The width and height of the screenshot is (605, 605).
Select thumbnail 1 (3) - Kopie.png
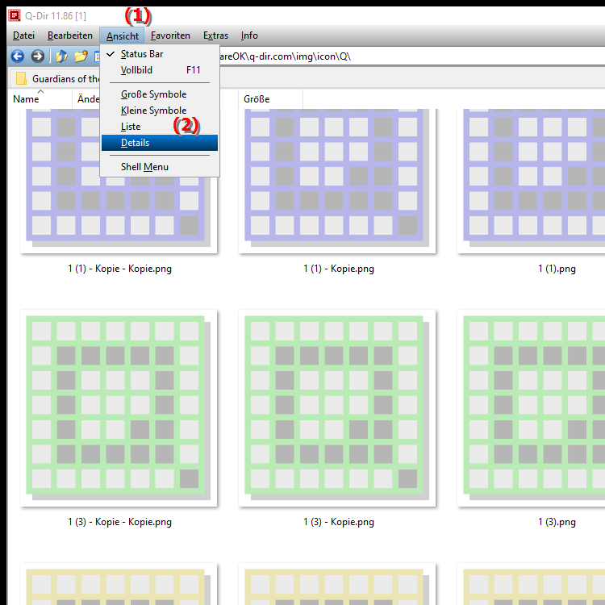pos(337,408)
